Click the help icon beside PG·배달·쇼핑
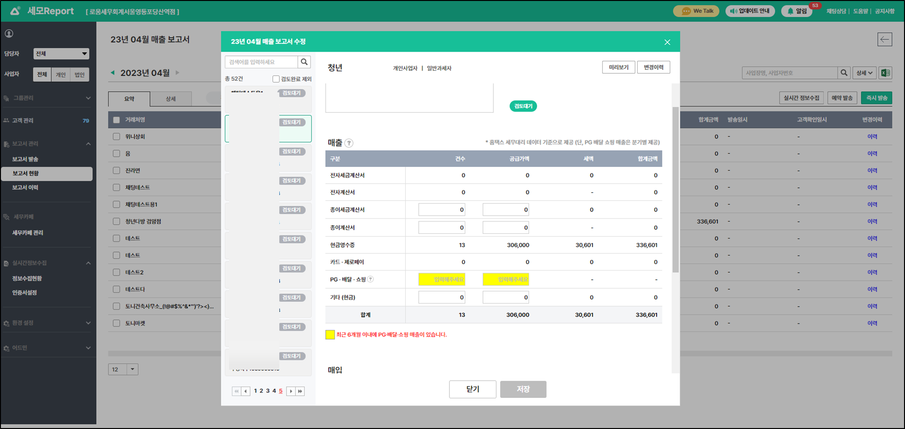 (x=370, y=279)
